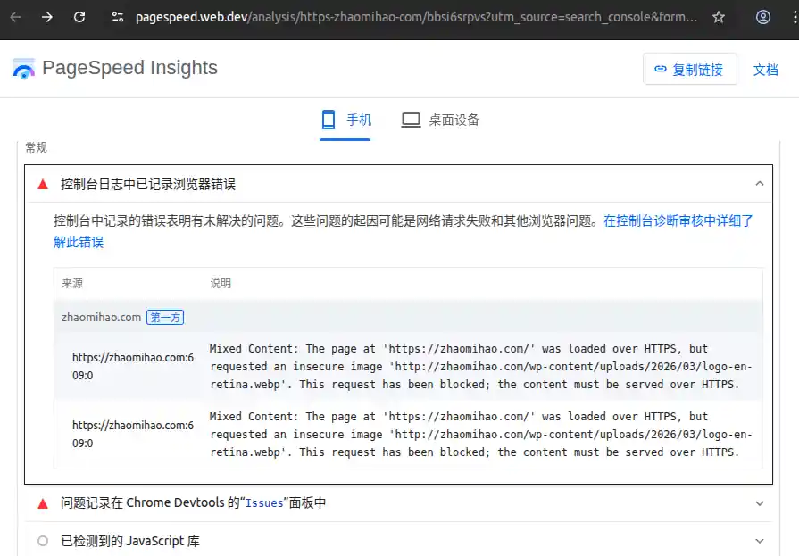This screenshot has width=799, height=556.
Task: Click the address bar URL field
Action: point(415,17)
